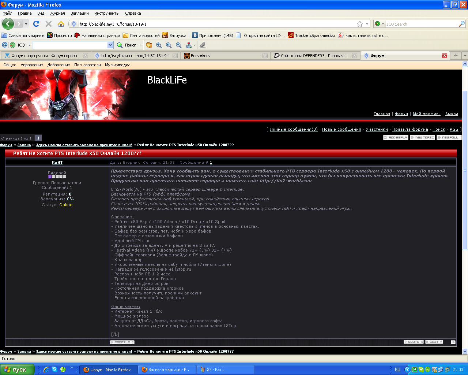
Task: Open the Мультимедиа site menu
Action: tap(118, 65)
